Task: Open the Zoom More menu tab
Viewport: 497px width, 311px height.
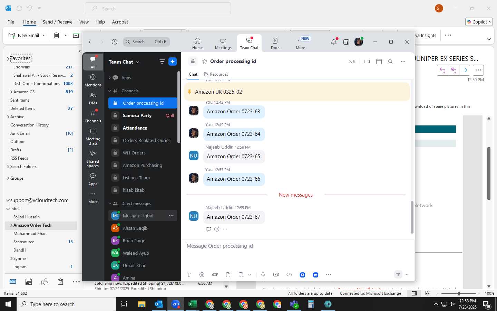Action: [x=301, y=44]
